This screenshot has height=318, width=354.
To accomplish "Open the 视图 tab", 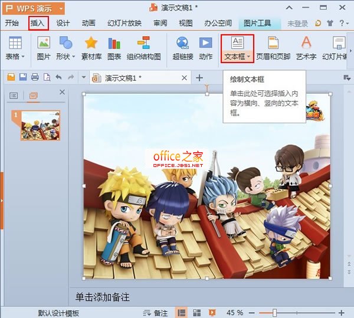I will (x=186, y=23).
